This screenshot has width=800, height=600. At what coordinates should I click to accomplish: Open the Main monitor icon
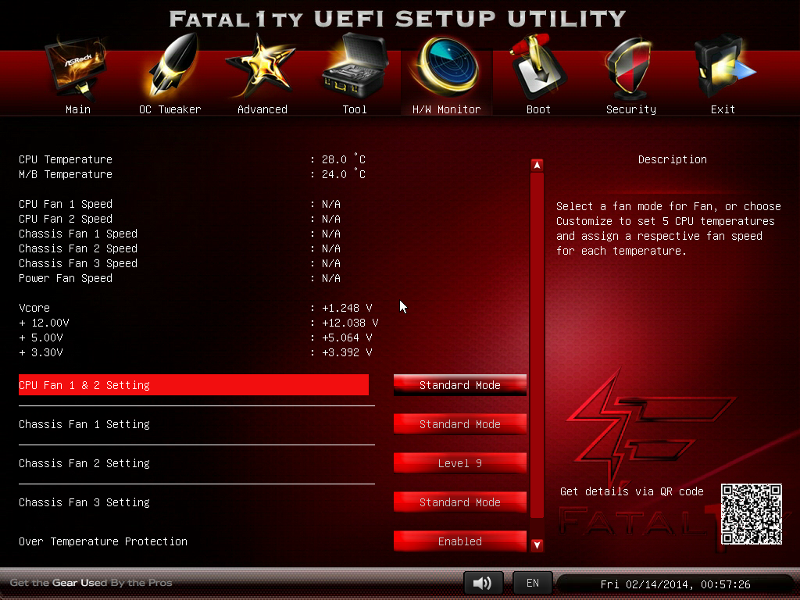[x=77, y=72]
